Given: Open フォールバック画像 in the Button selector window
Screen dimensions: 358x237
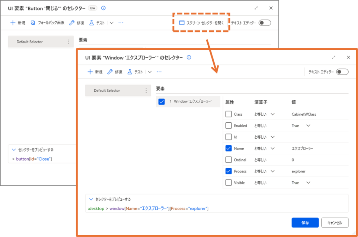Looking at the screenshot, I should coord(48,23).
